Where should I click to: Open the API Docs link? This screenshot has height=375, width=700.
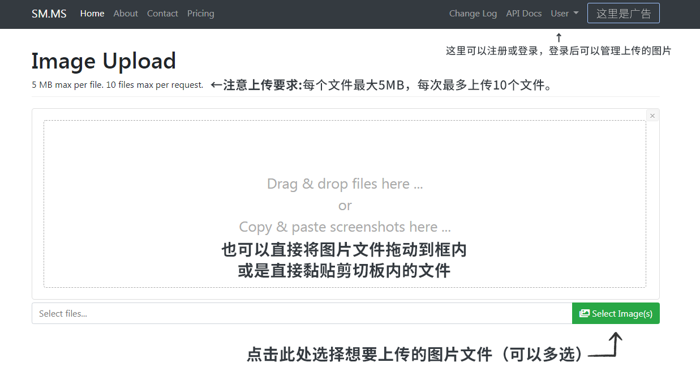[x=523, y=14]
